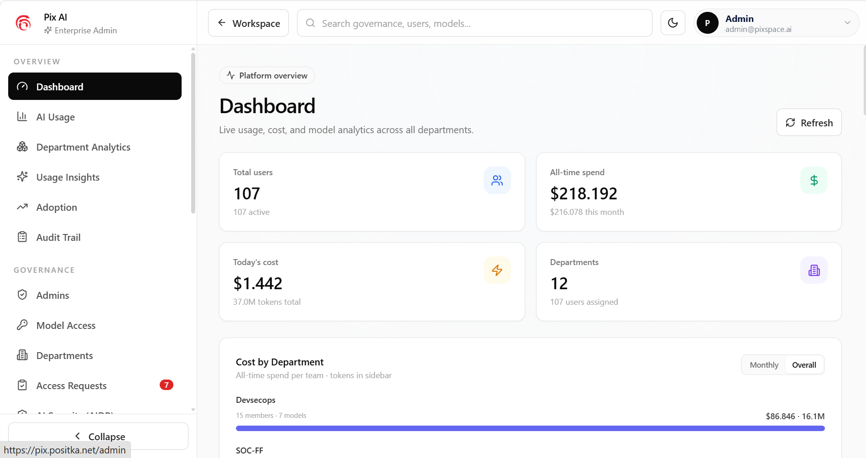Screen dimensions: 866x458
Task: Click the "$218.192" all-time spend value
Action: [x=584, y=193]
